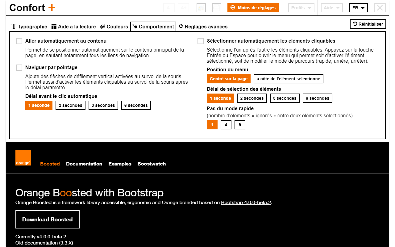Click the Orange square logo

23,158
